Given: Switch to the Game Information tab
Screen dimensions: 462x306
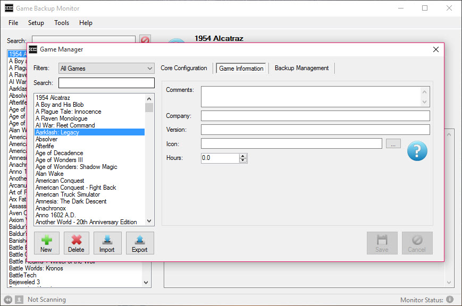Looking at the screenshot, I should [241, 69].
